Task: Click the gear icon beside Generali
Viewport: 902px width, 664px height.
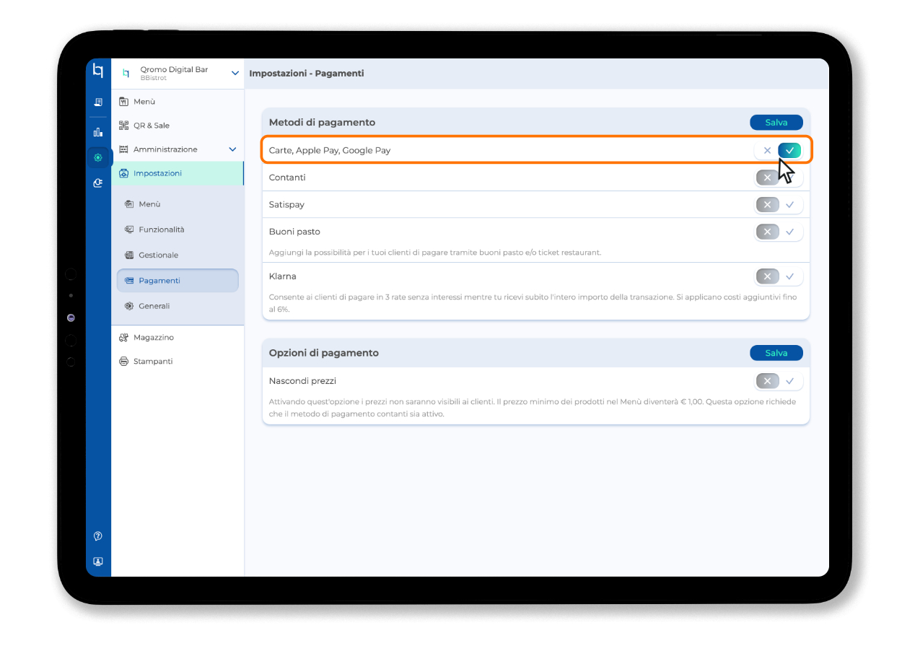Action: coord(129,306)
